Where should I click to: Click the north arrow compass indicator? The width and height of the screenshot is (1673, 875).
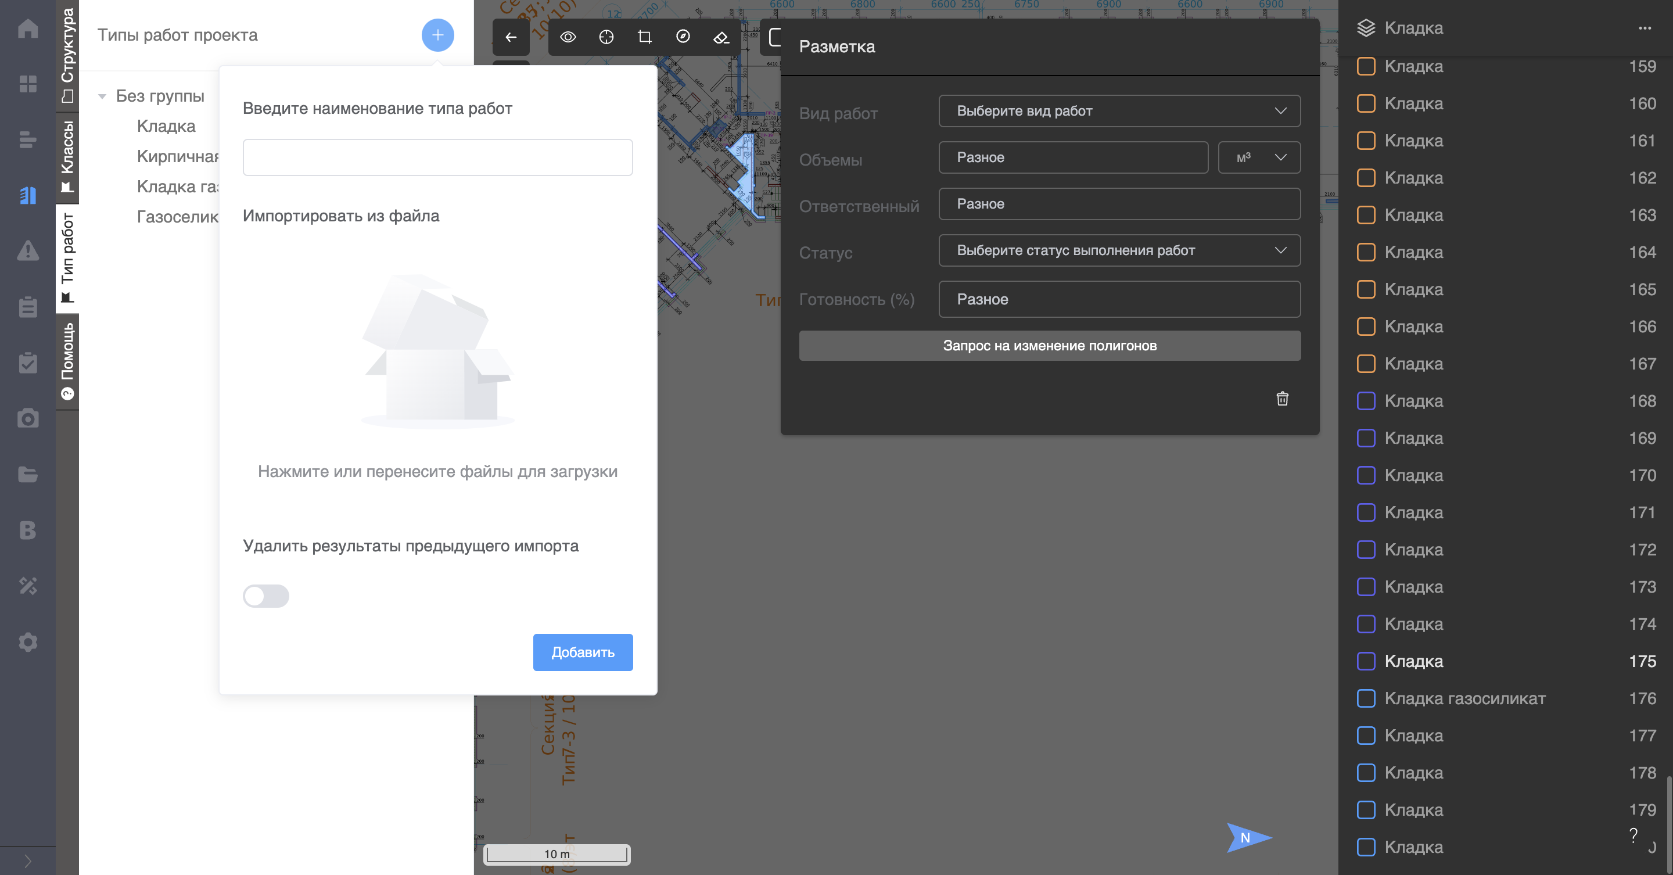[x=1248, y=837]
